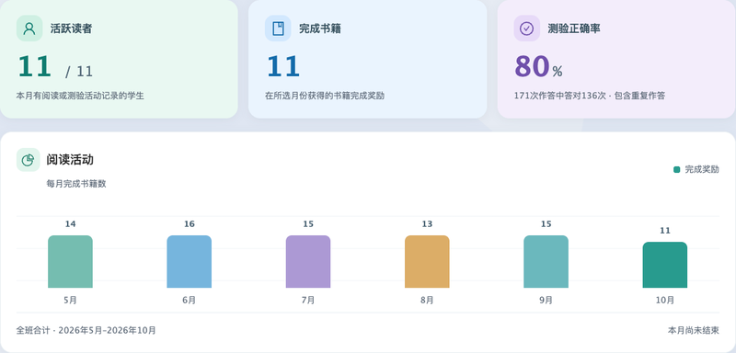736x353 pixels.
Task: Click the 测验正确率 checkmark icon
Action: tap(526, 28)
